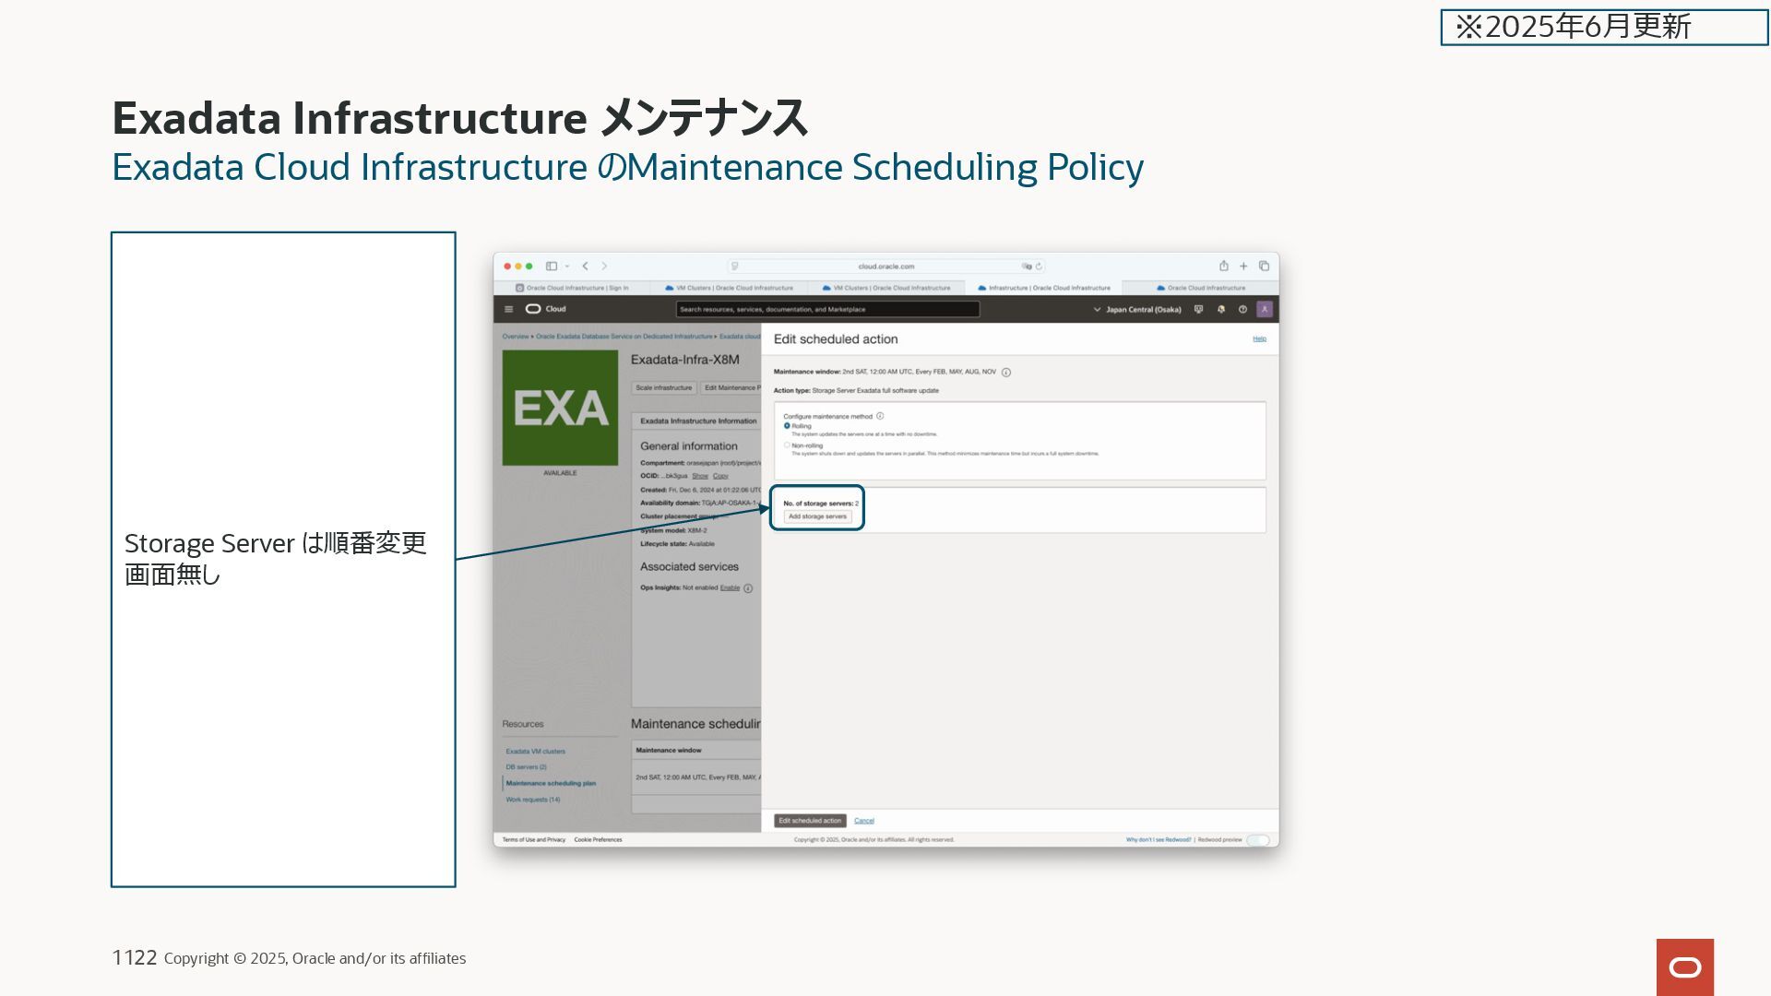Click the Edit scheduled action button
1771x996 pixels.
click(x=810, y=821)
